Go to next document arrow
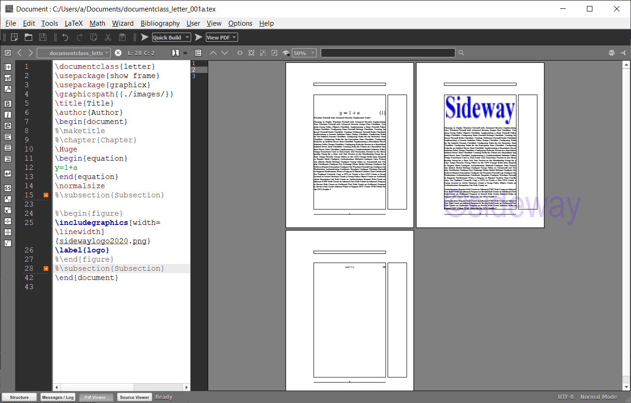The width and height of the screenshot is (631, 403). point(30,53)
